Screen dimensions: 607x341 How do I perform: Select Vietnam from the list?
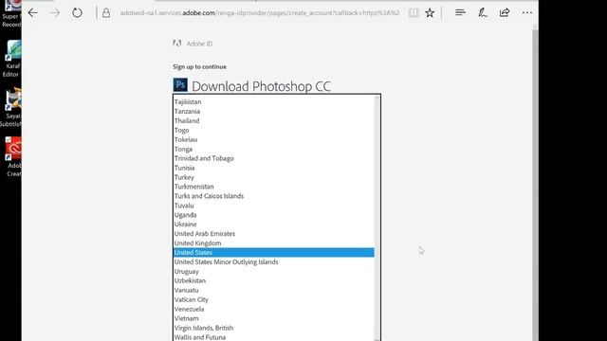tap(274, 318)
